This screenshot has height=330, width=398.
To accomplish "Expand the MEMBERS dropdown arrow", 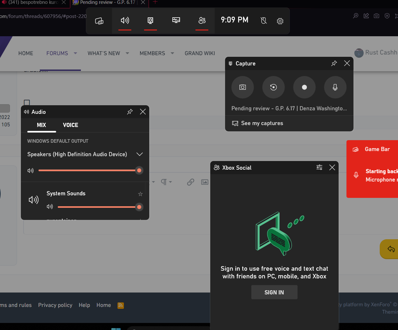I will pos(172,53).
